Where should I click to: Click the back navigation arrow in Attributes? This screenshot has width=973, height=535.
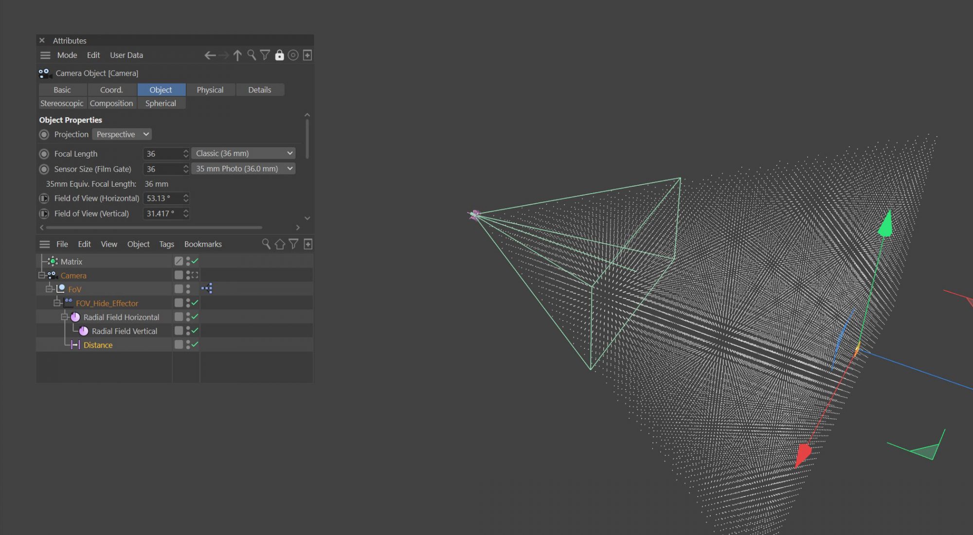210,55
